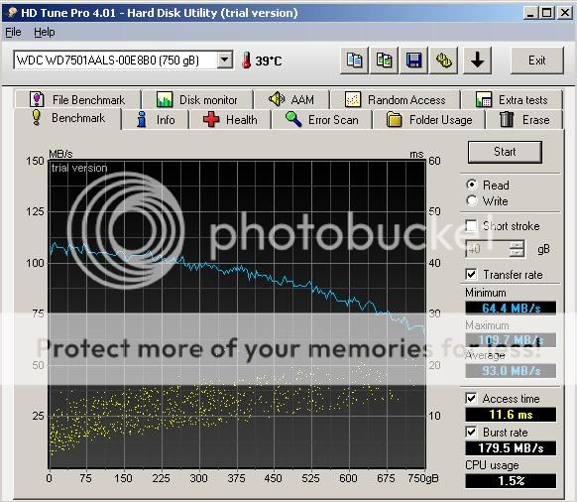Viewport: 577px width, 502px height.
Task: Switch to the Folder Usage tab
Action: (429, 120)
